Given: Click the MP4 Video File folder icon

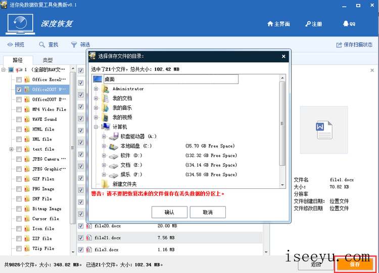Looking at the screenshot, I should point(27,109).
